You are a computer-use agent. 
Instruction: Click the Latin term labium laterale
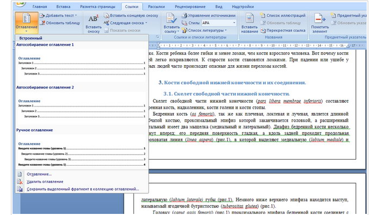pos(186,200)
